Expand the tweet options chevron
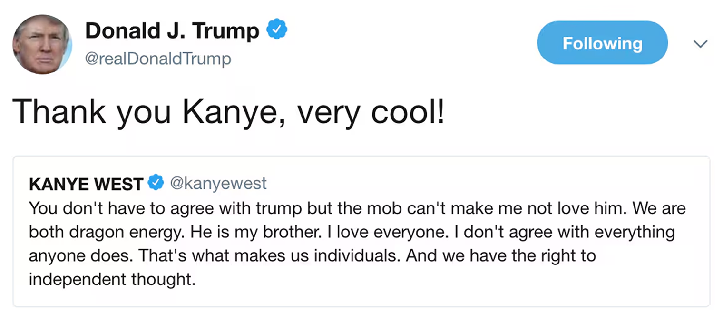 [x=700, y=44]
